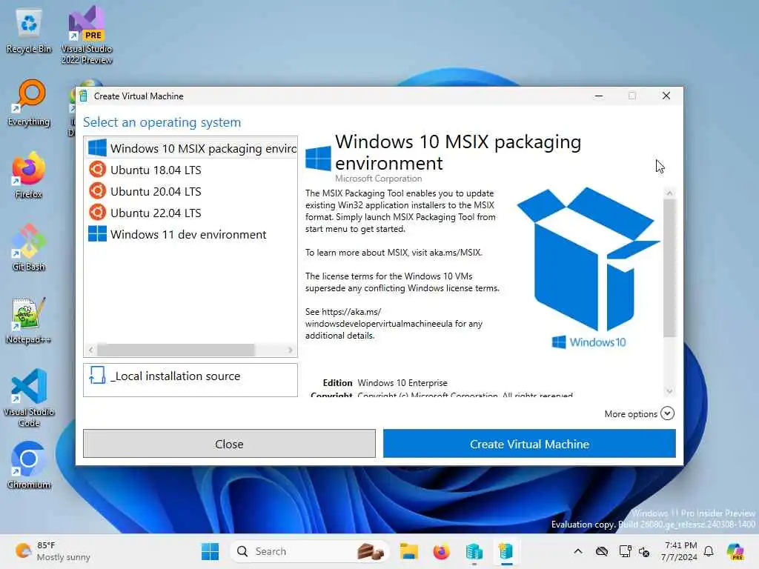Click the Ubuntu 20.04 logo icon

pyautogui.click(x=97, y=190)
